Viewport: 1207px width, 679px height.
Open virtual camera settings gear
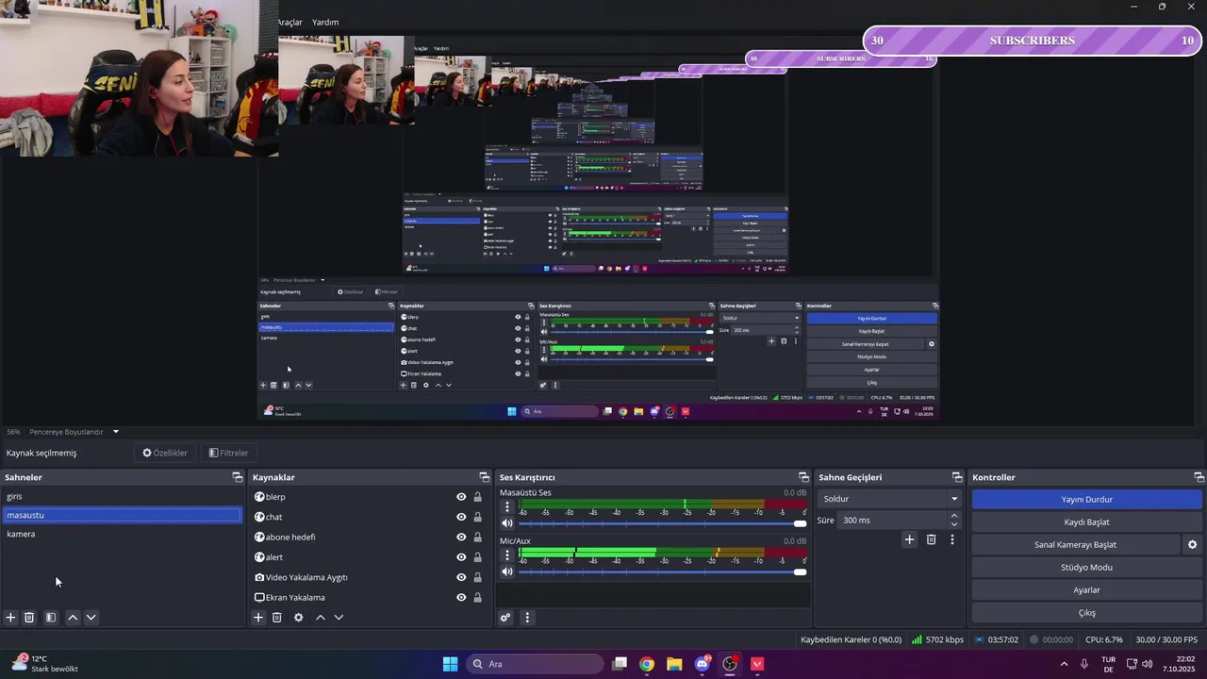[x=1192, y=545]
